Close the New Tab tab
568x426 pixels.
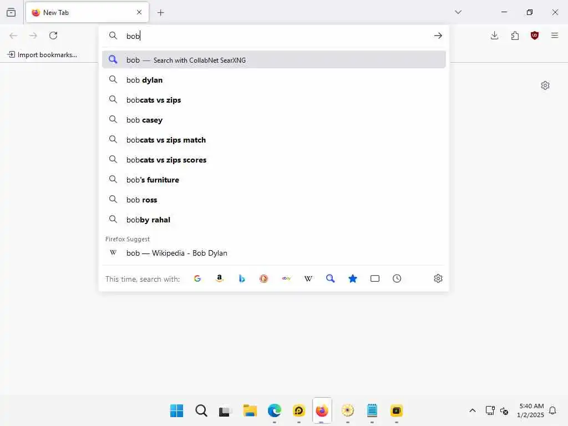[x=139, y=12]
